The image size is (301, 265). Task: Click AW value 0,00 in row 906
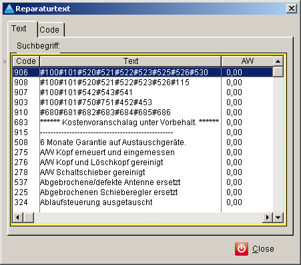point(234,73)
